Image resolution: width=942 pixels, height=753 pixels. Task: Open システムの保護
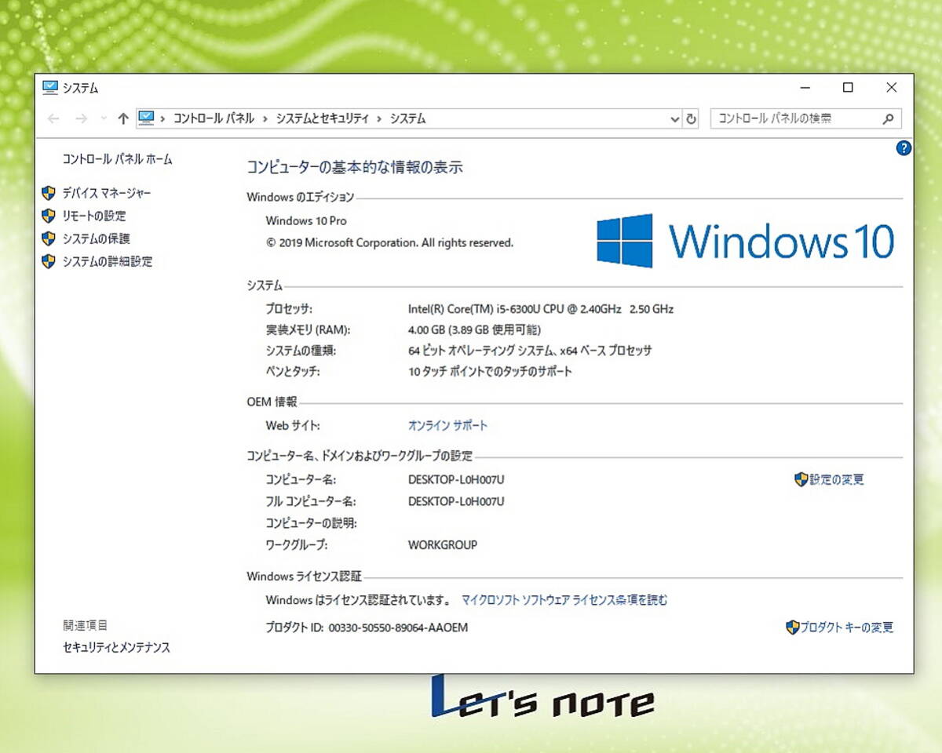(97, 238)
